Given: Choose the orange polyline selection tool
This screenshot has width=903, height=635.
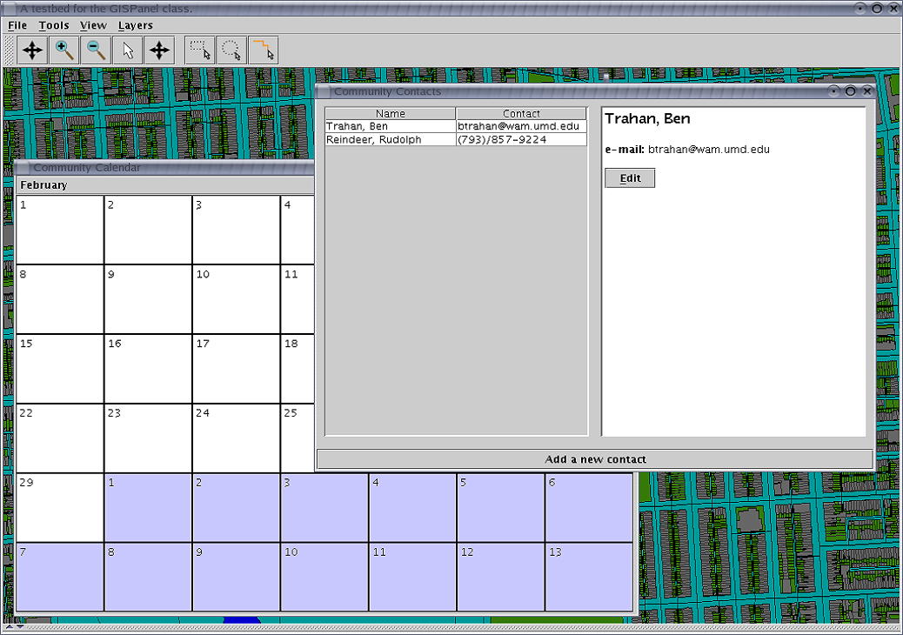Looking at the screenshot, I should (x=264, y=50).
